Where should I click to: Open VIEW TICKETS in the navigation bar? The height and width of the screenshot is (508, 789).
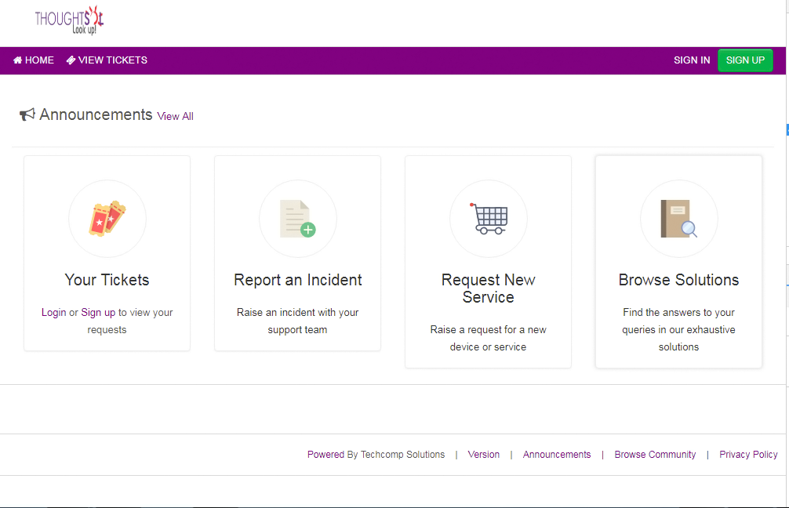[x=112, y=60]
